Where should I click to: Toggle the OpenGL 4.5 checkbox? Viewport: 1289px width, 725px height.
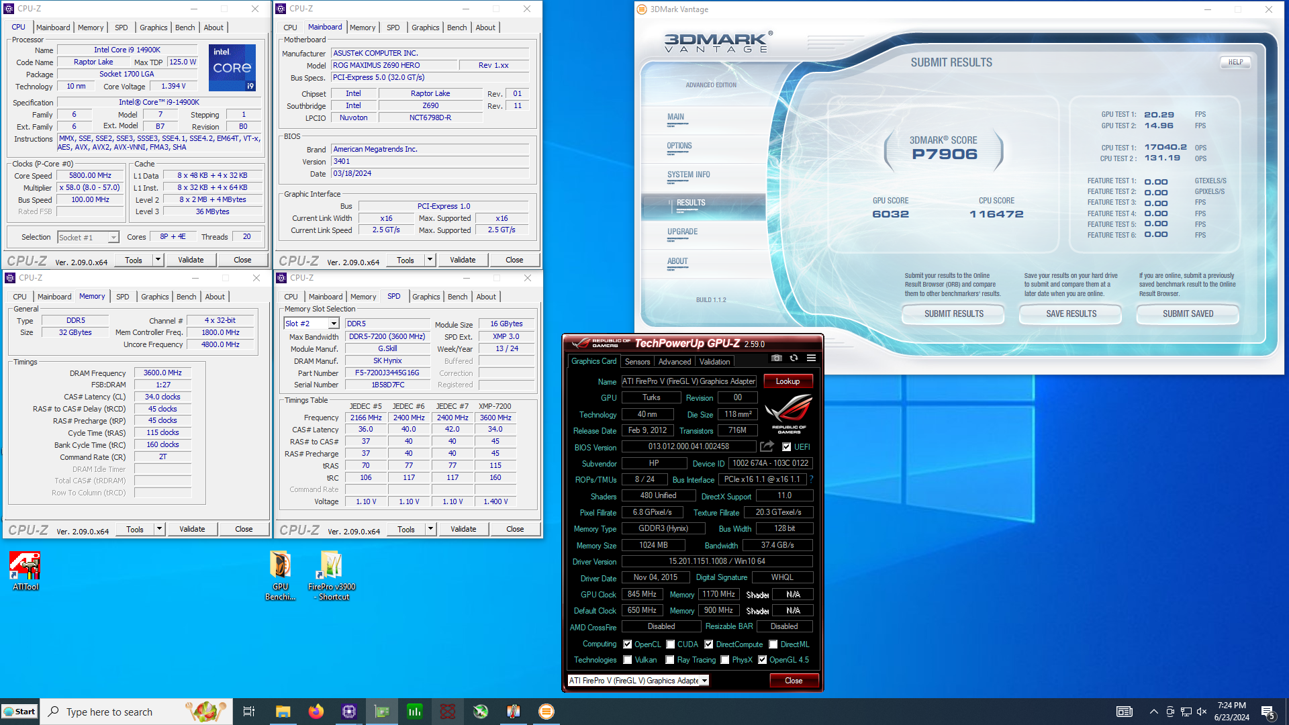763,660
